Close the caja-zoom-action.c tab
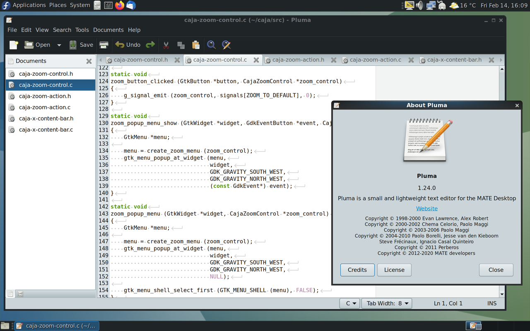 click(411, 60)
